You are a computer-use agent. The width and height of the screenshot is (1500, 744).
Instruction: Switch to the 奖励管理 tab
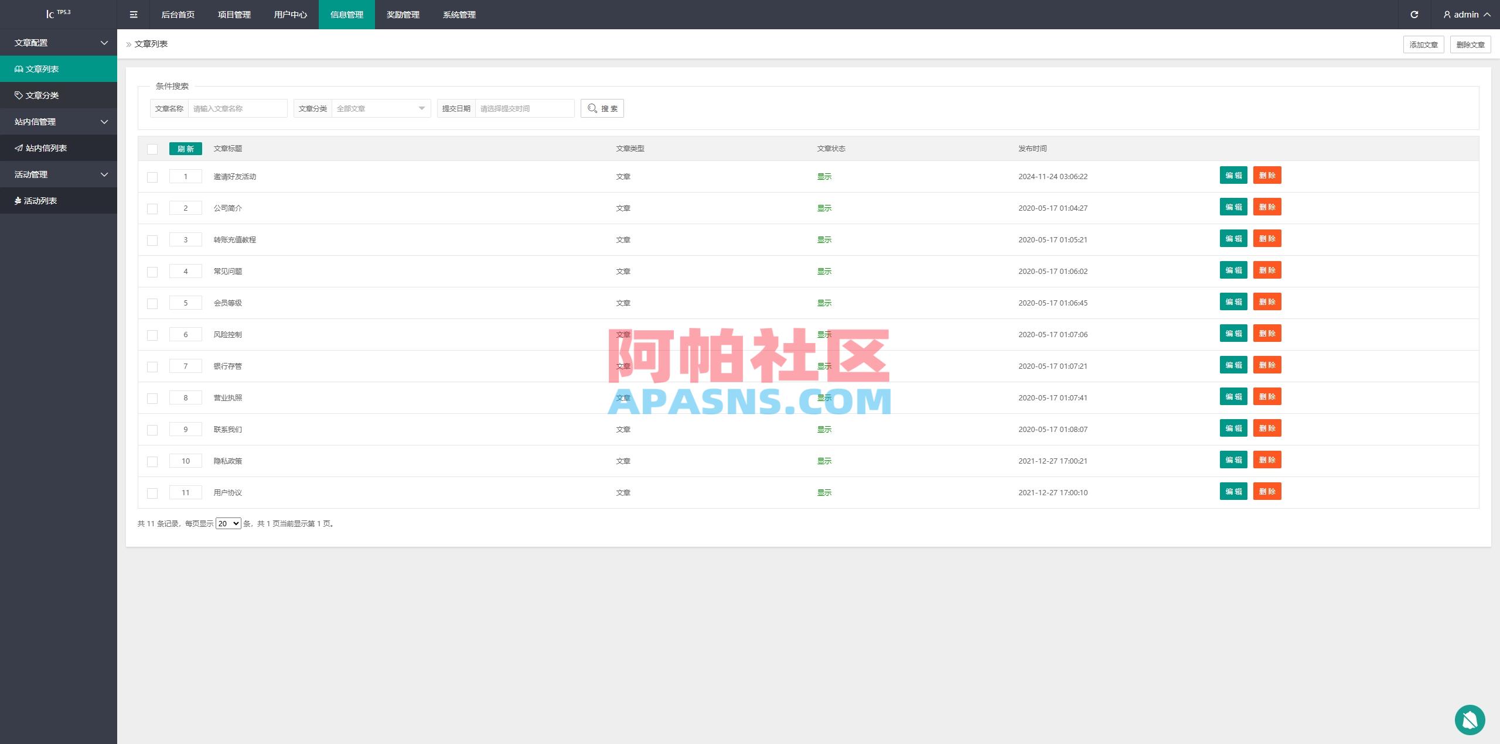pos(403,14)
